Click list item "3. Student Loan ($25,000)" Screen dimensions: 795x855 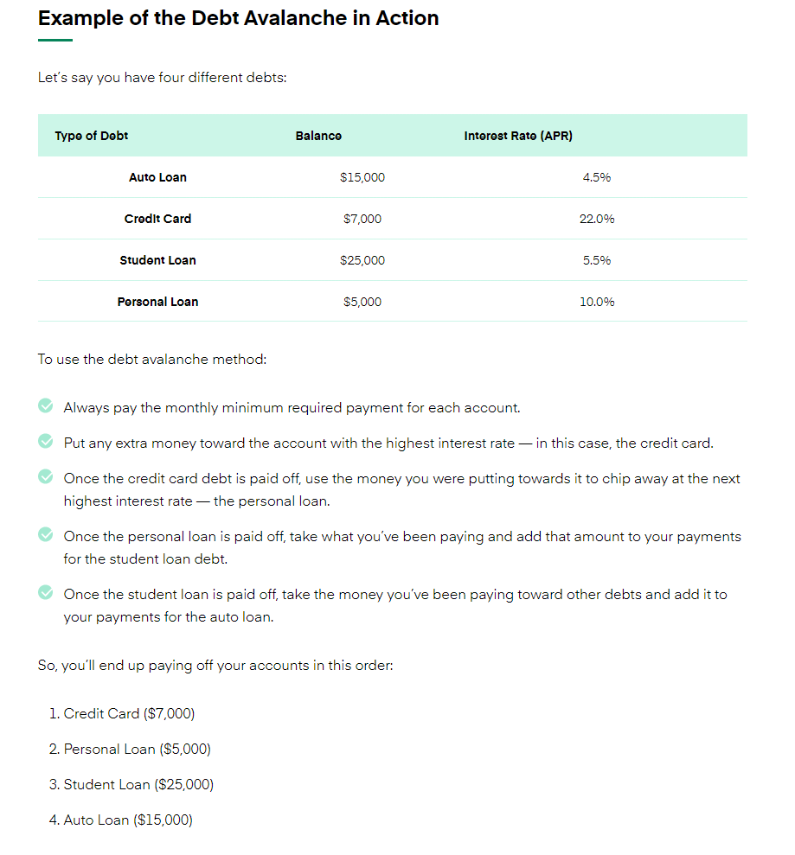[131, 784]
